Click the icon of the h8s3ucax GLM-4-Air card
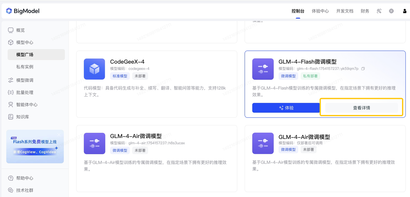Screen dimensions: 410x197 (94, 143)
